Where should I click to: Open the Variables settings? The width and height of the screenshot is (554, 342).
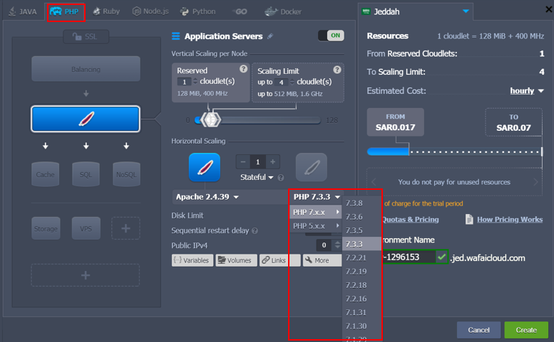click(193, 260)
